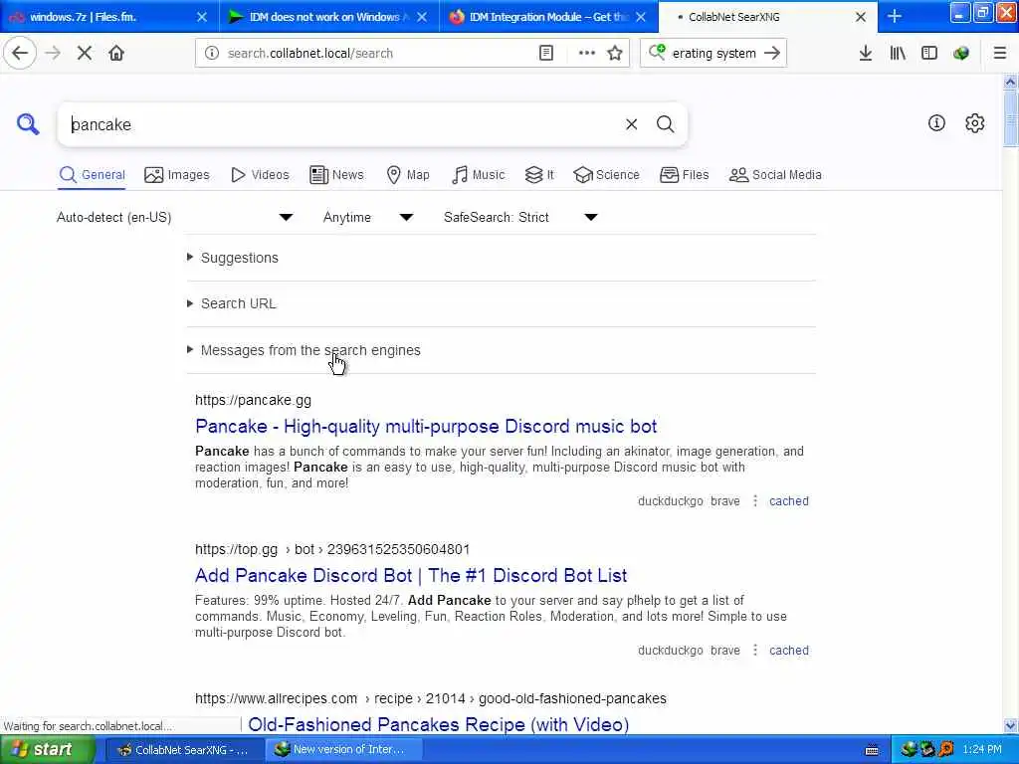Select the News search category

336,175
